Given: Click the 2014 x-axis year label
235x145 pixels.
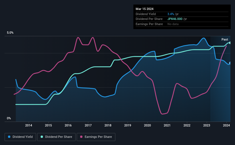Looking at the screenshot, I should click(29, 125).
